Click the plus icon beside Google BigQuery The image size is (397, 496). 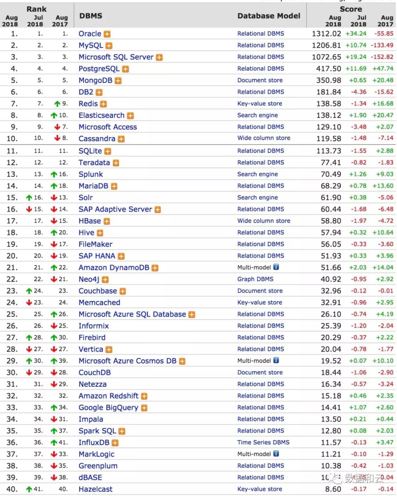[x=144, y=408]
